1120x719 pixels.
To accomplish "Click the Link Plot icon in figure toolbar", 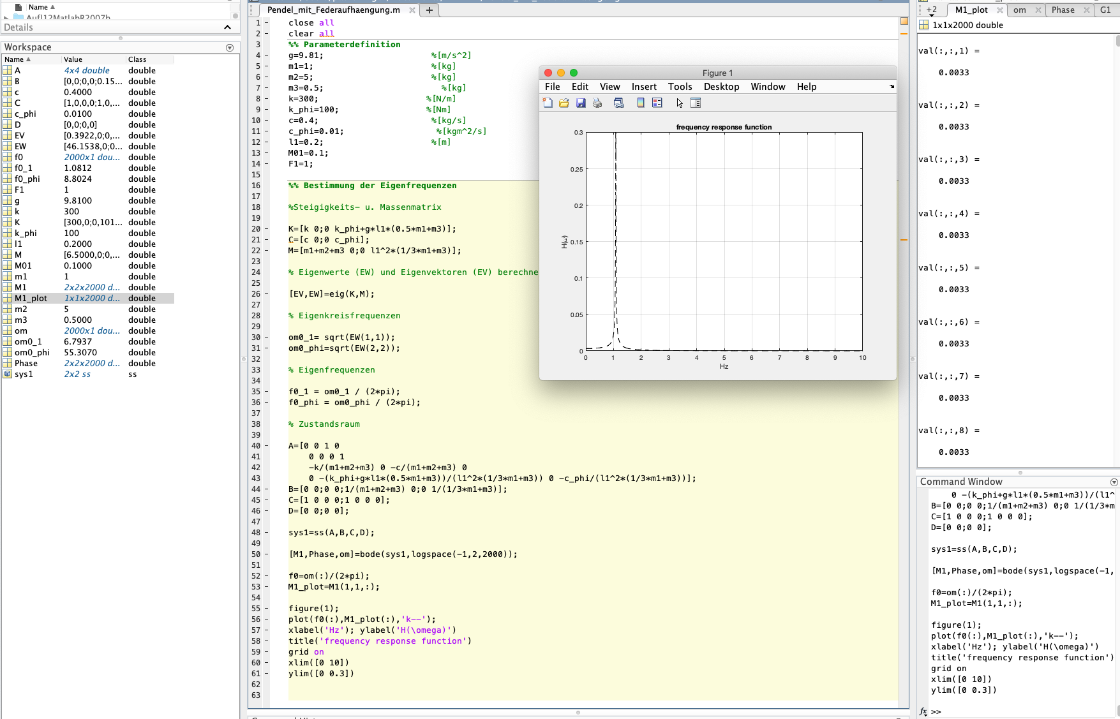I will click(x=618, y=103).
